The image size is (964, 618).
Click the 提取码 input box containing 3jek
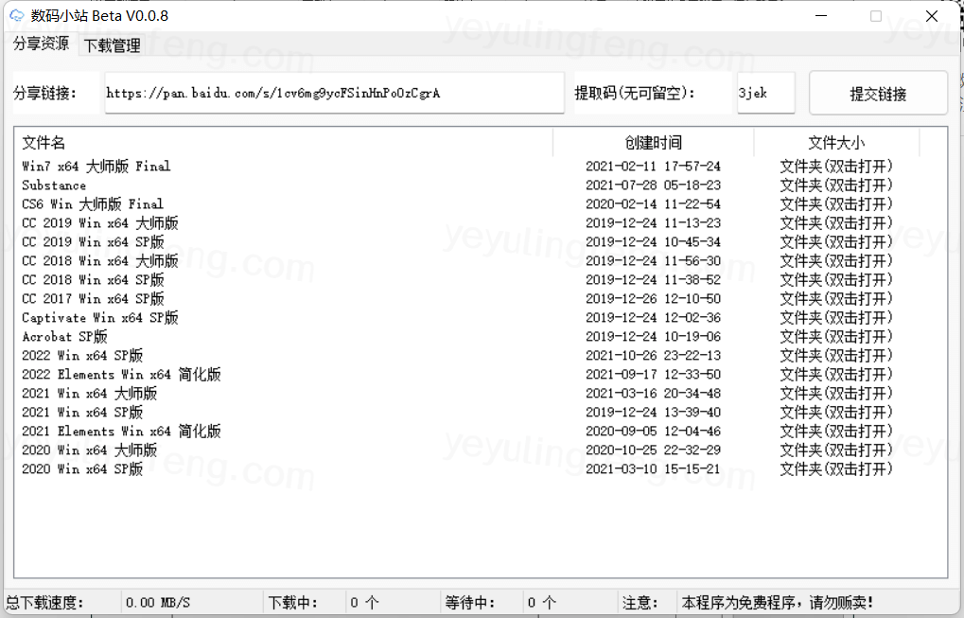[x=766, y=93]
